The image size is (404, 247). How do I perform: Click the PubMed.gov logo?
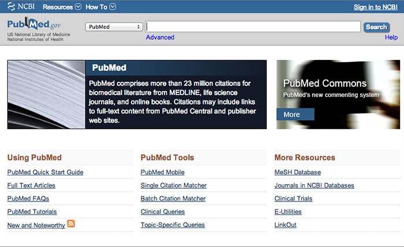tap(34, 24)
